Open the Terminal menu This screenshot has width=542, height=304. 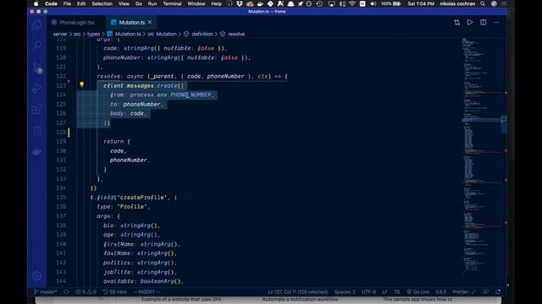172,3
